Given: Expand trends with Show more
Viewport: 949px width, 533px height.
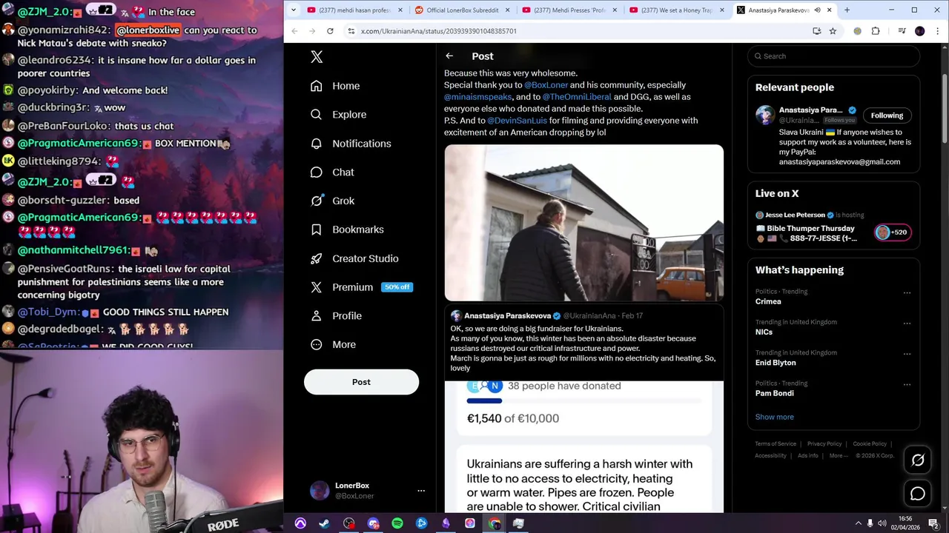Looking at the screenshot, I should tap(774, 417).
